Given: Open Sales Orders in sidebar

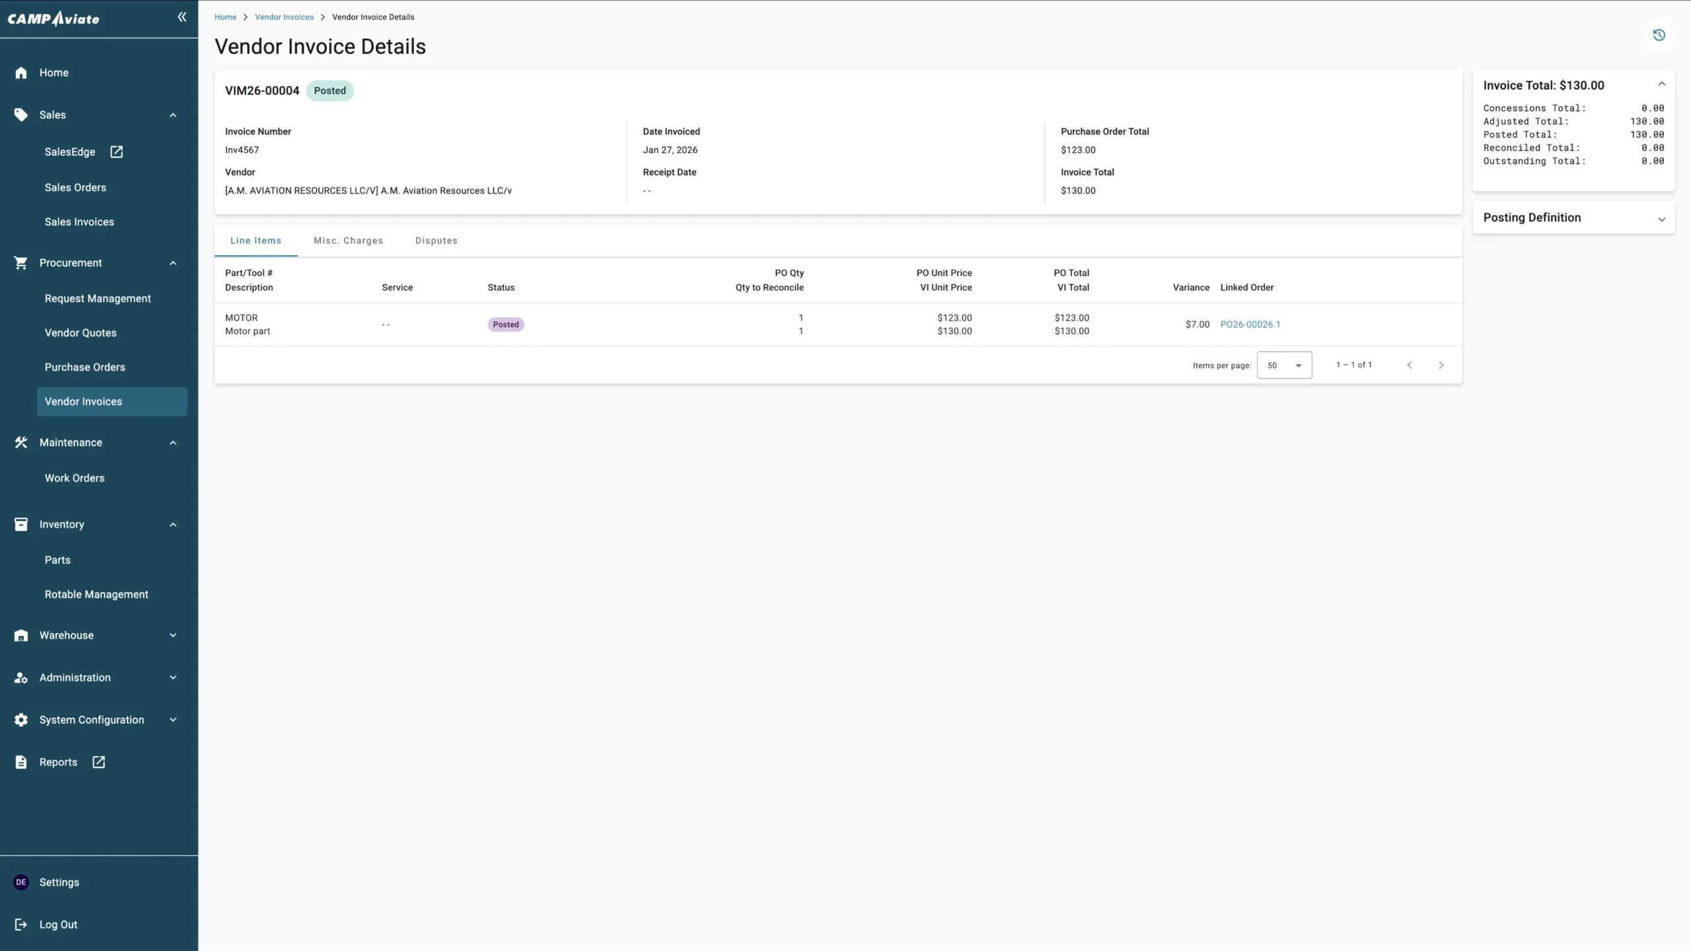Looking at the screenshot, I should pos(75,188).
